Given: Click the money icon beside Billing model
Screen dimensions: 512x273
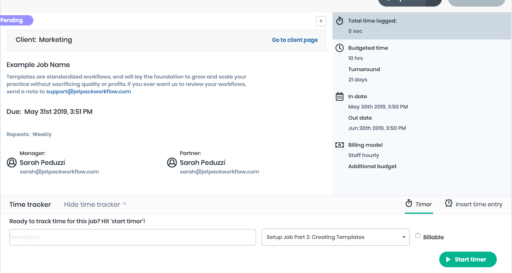Looking at the screenshot, I should [339, 145].
